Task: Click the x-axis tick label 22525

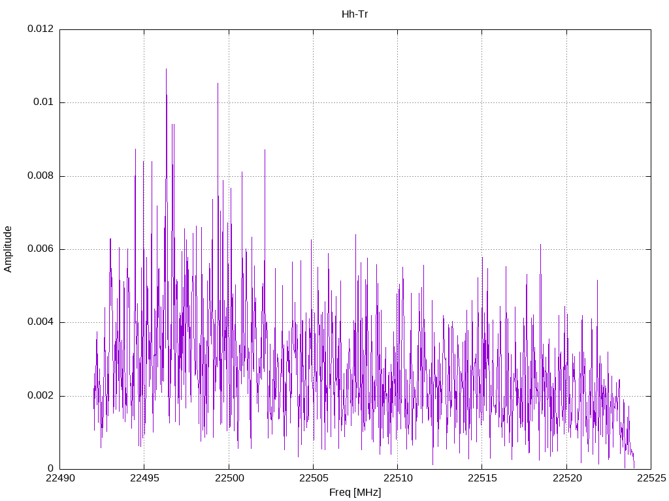Action: 651,478
